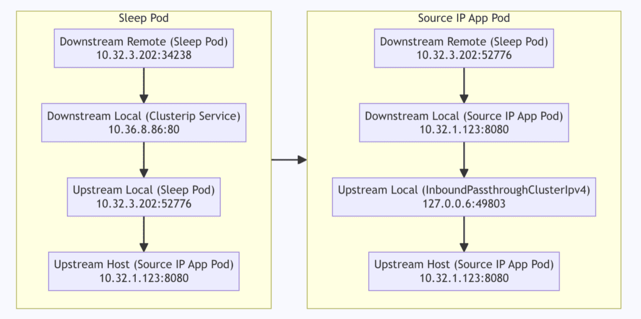The height and width of the screenshot is (319, 641).
Task: Click the Sleep Pod container title
Action: (x=144, y=18)
